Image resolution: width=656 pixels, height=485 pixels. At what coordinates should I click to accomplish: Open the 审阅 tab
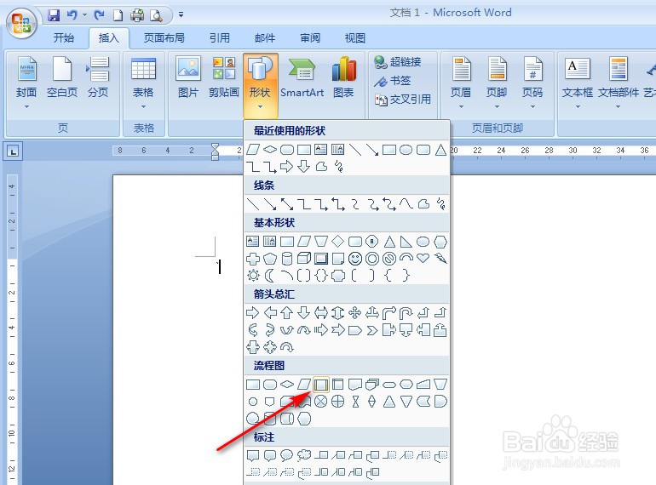tap(310, 38)
